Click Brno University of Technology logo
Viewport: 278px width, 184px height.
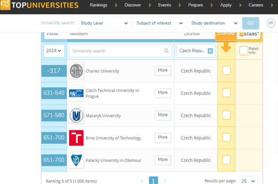pos(76,138)
